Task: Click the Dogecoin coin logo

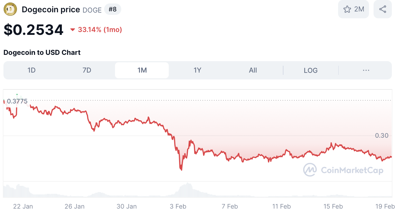Action: pyautogui.click(x=10, y=9)
